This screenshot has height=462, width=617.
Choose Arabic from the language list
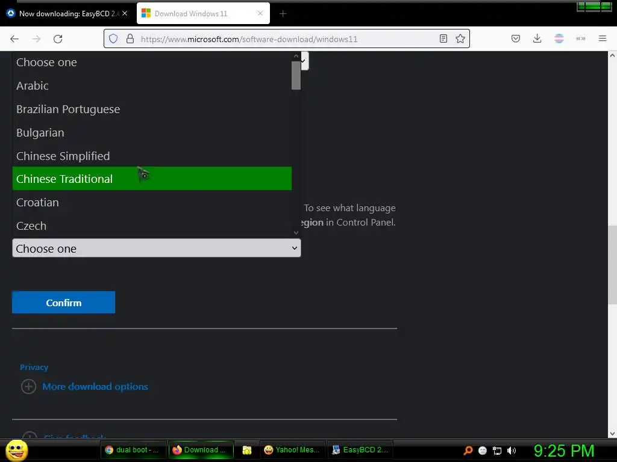pos(152,85)
